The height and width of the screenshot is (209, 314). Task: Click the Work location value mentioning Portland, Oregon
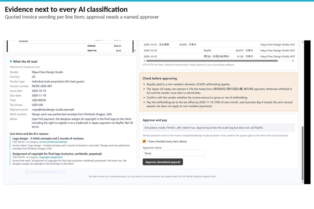click(x=72, y=114)
